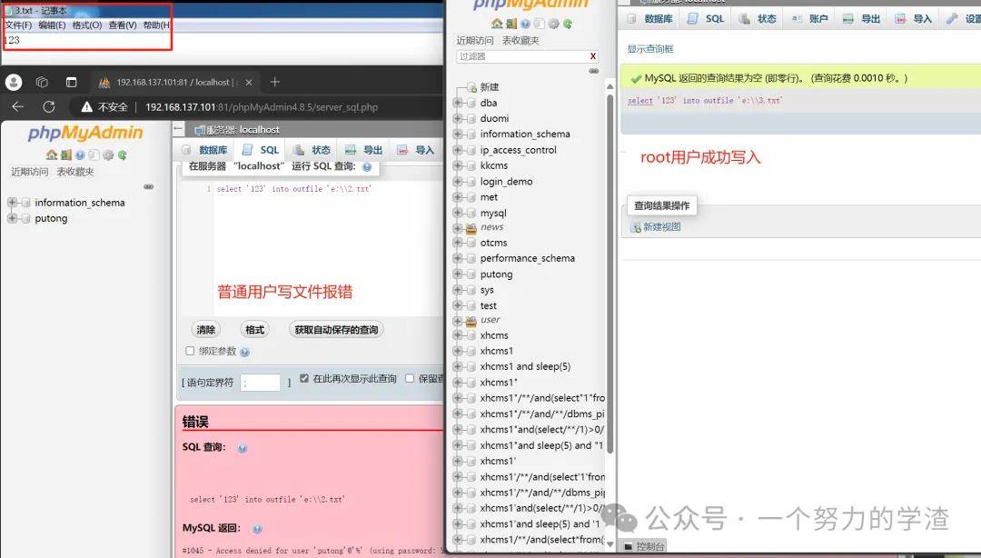Uncheck 在此再次显示此查询 checkbox
This screenshot has height=558, width=981.
click(x=304, y=378)
